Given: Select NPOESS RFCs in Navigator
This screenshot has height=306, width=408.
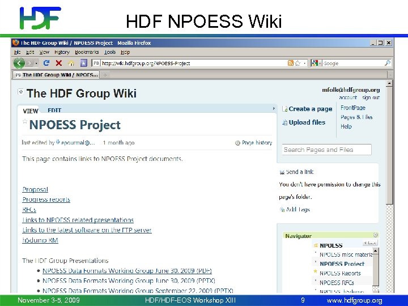Looking at the screenshot, I should coord(337,283).
